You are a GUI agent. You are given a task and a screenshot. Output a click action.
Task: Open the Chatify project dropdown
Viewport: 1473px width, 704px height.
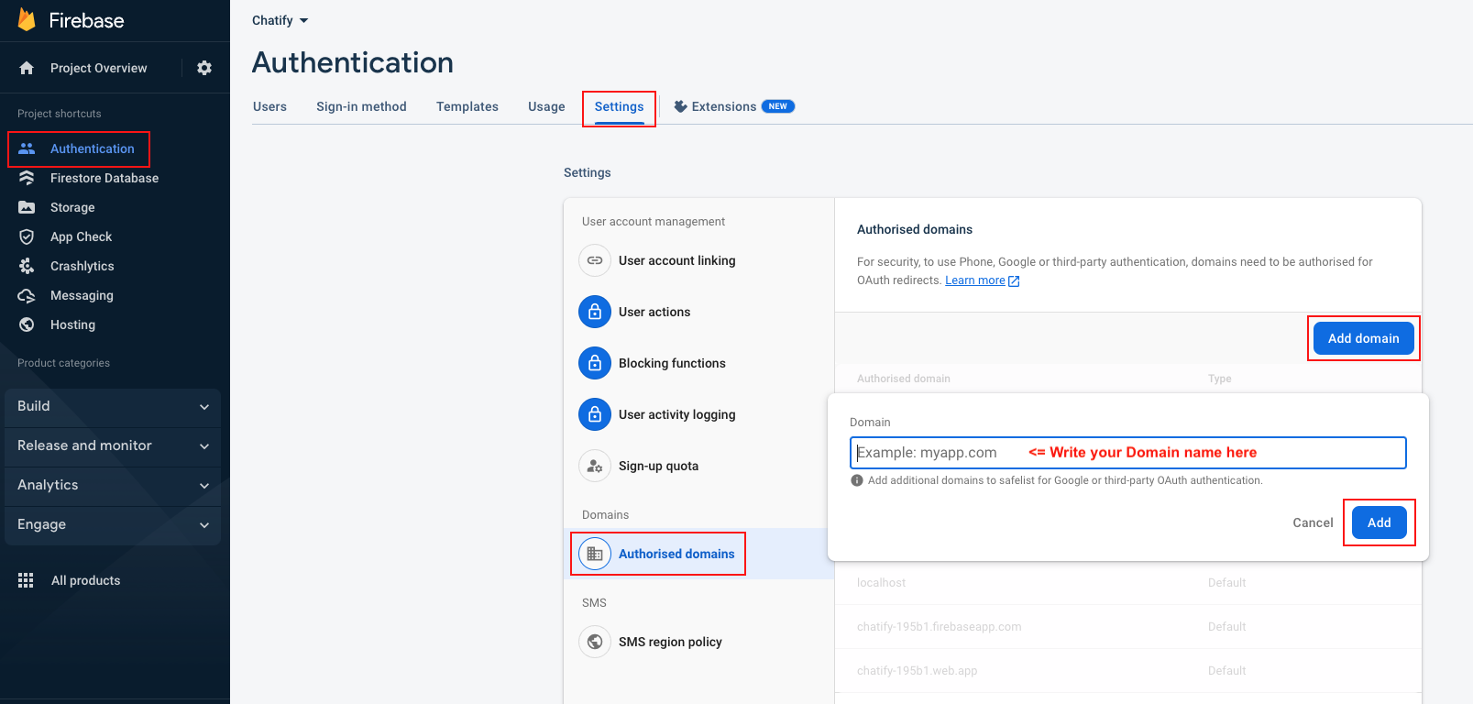280,20
